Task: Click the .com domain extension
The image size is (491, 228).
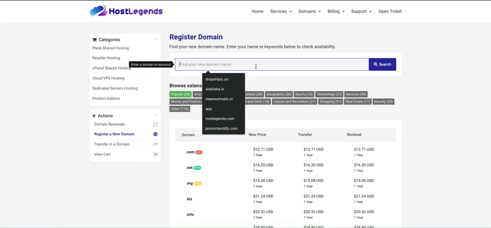Action: click(x=190, y=152)
